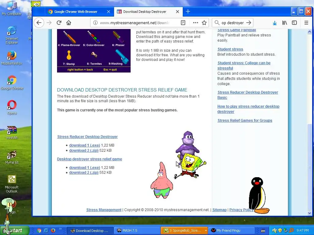
Task: Click second download 1 (.exe) link below
Action: tap(85, 168)
